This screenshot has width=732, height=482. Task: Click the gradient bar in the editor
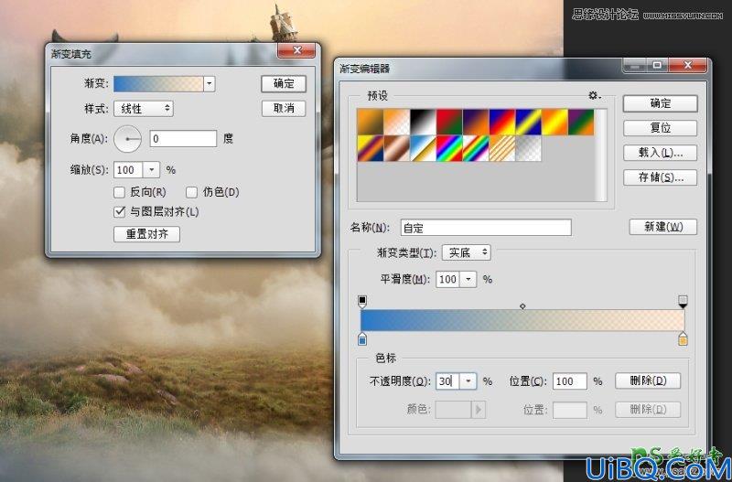pyautogui.click(x=522, y=320)
